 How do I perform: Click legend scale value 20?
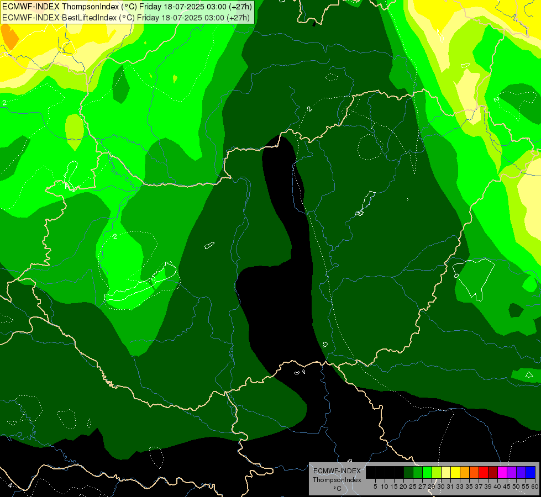(x=403, y=487)
